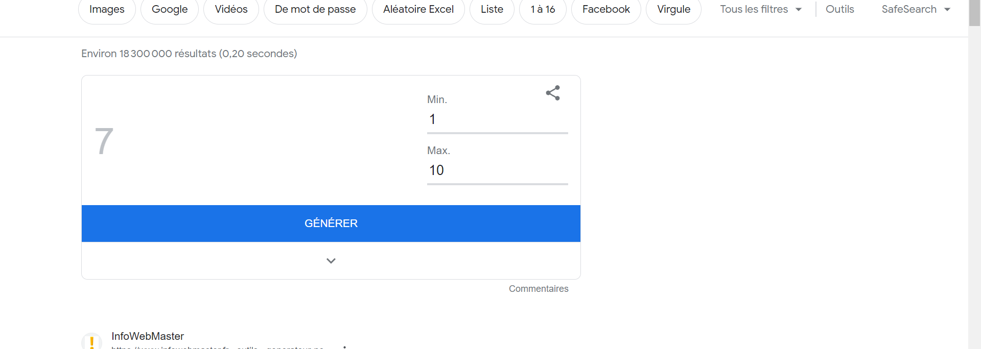The height and width of the screenshot is (349, 981).
Task: Click the GÉNÉRER button
Action: tap(331, 223)
